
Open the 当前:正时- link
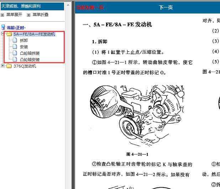16,28
